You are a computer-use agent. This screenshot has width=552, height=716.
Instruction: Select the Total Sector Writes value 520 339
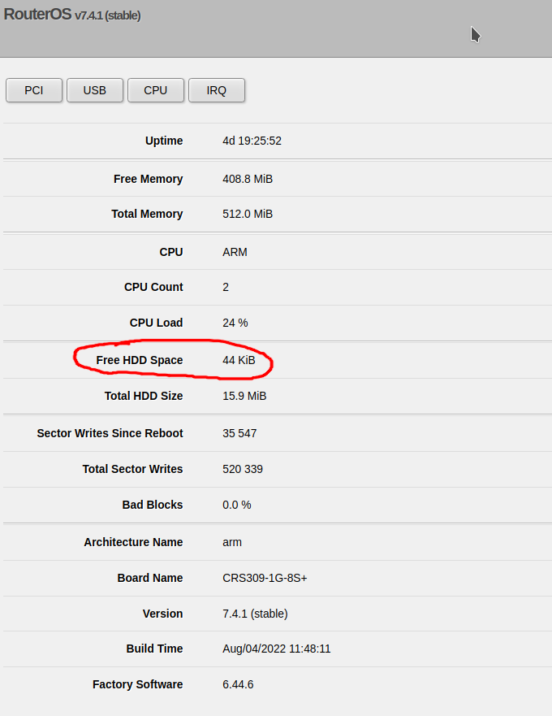pyautogui.click(x=243, y=469)
